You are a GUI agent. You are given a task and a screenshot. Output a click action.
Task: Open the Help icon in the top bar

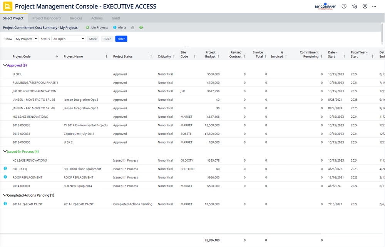(344, 6)
